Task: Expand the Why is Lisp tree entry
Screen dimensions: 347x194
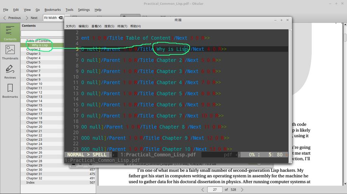Action: (28, 45)
